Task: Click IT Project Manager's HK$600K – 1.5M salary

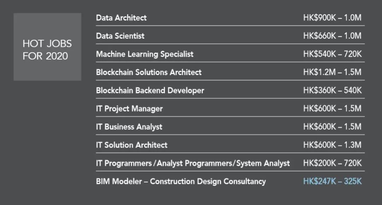Action: pos(332,109)
